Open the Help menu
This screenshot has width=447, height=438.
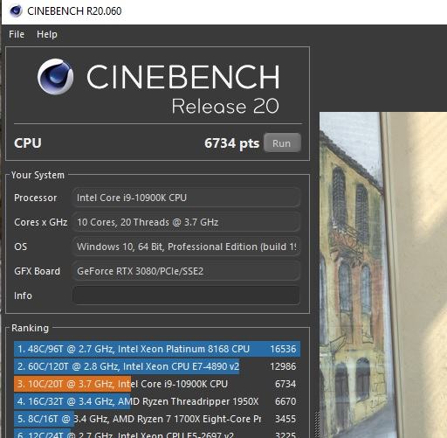[47, 34]
